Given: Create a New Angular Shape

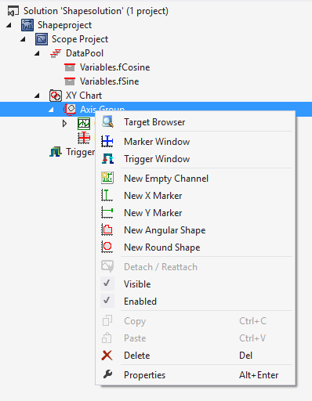Looking at the screenshot, I should point(195,230).
